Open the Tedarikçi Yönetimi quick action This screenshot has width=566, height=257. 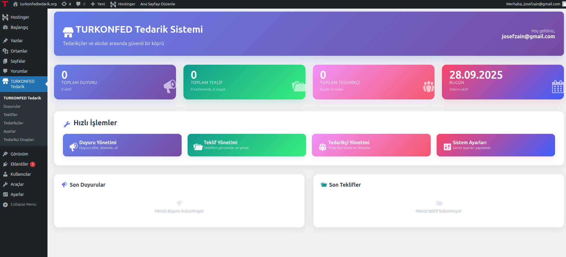pos(371,145)
